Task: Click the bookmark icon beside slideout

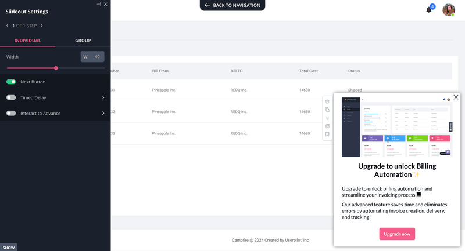Action: click(x=327, y=134)
